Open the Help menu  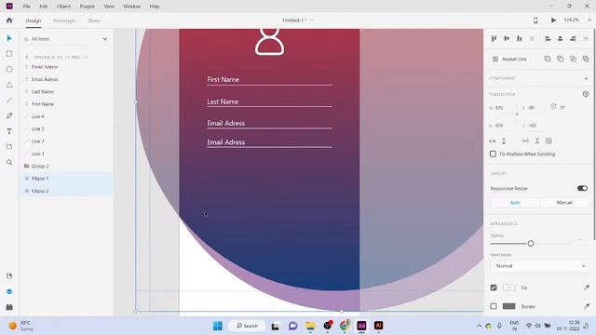[155, 7]
